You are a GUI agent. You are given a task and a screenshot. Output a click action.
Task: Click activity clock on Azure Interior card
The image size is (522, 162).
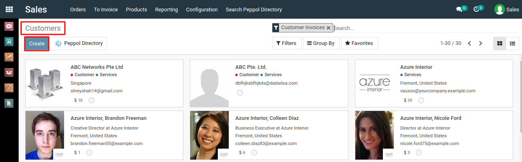click(421, 100)
